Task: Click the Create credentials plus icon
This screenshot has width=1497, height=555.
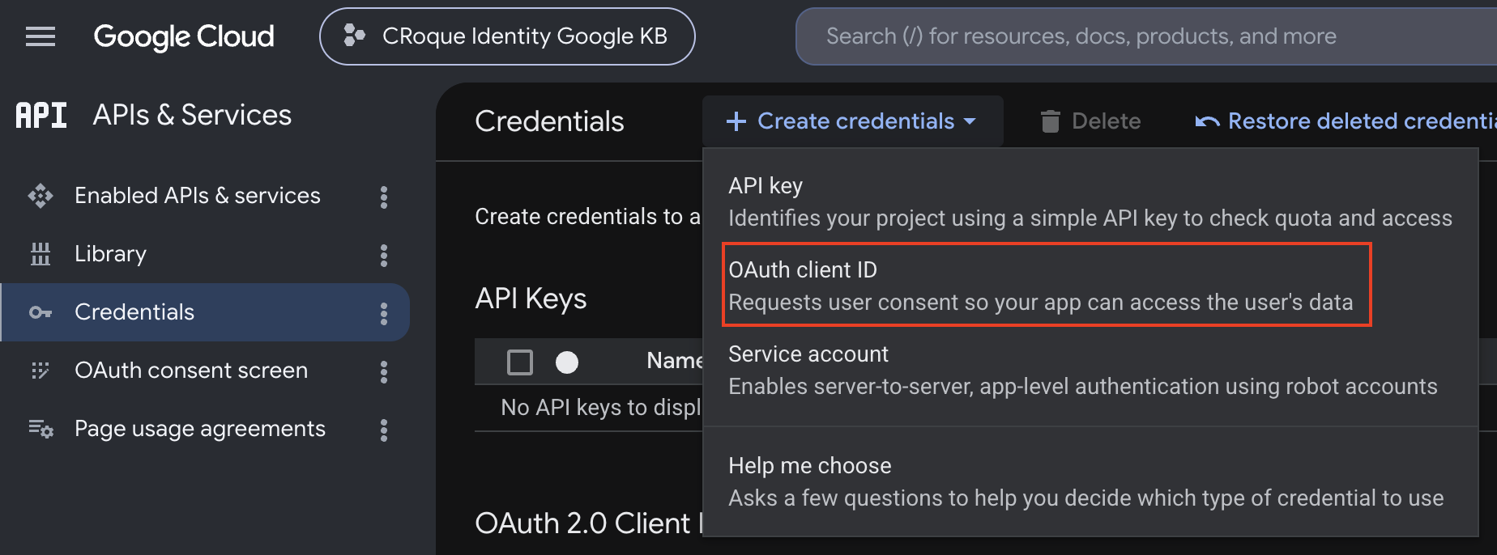Action: (736, 121)
